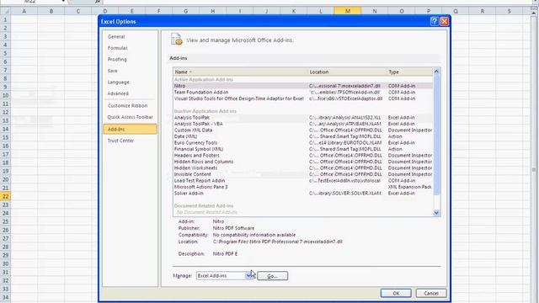Screen dimensions: 539x303
Task: Select the Custom XML Data row
Action: coord(303,130)
